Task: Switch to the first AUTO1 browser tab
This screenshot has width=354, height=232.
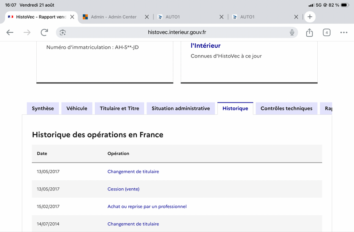Action: (x=173, y=17)
